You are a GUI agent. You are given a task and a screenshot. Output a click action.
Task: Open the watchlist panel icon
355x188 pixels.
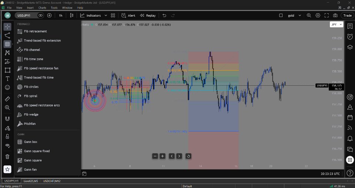tap(350, 26)
